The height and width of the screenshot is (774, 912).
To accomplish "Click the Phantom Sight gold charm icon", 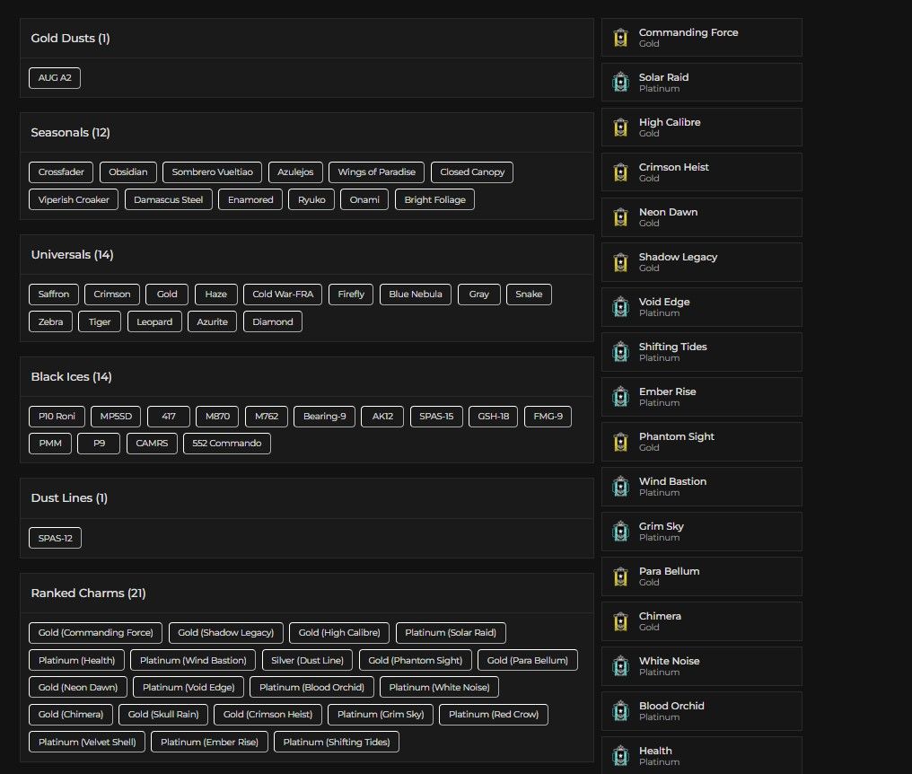I will pos(620,442).
